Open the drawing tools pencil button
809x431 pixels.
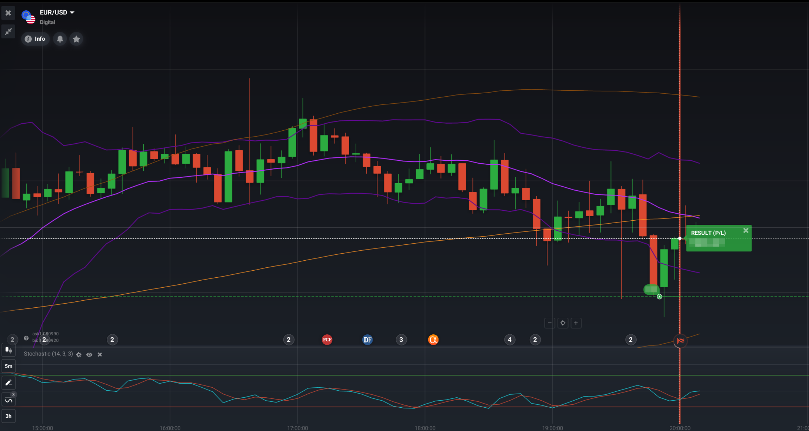9,383
